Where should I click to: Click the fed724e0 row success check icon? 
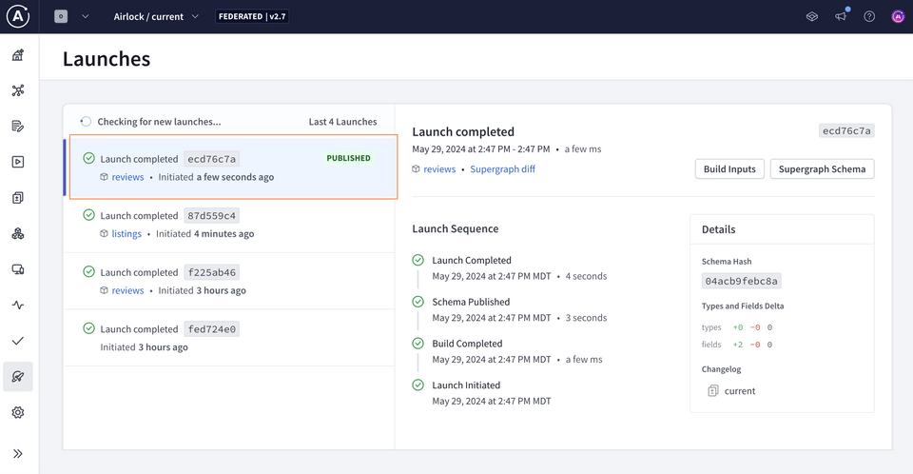88,328
